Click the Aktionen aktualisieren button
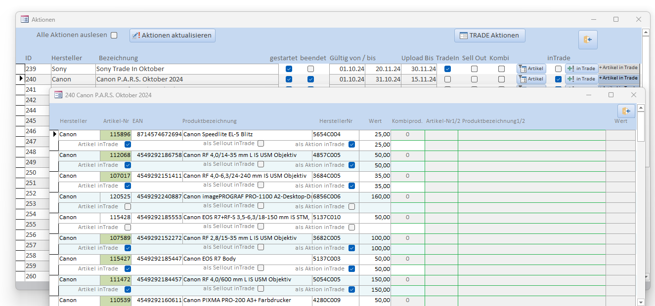The height and width of the screenshot is (306, 655). click(x=173, y=36)
